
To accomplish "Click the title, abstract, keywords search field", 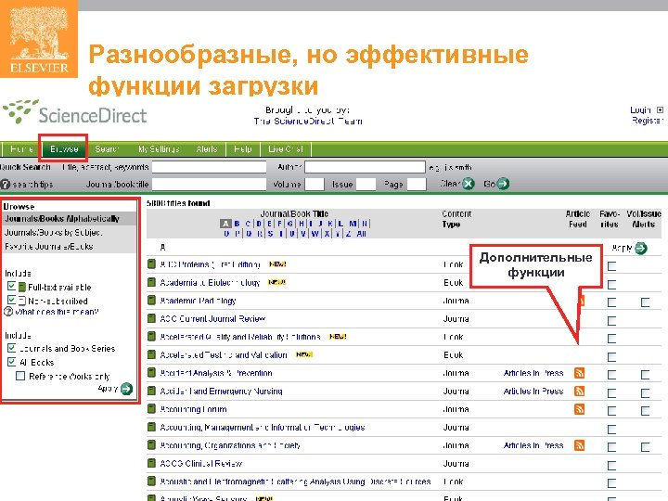I will 209,167.
